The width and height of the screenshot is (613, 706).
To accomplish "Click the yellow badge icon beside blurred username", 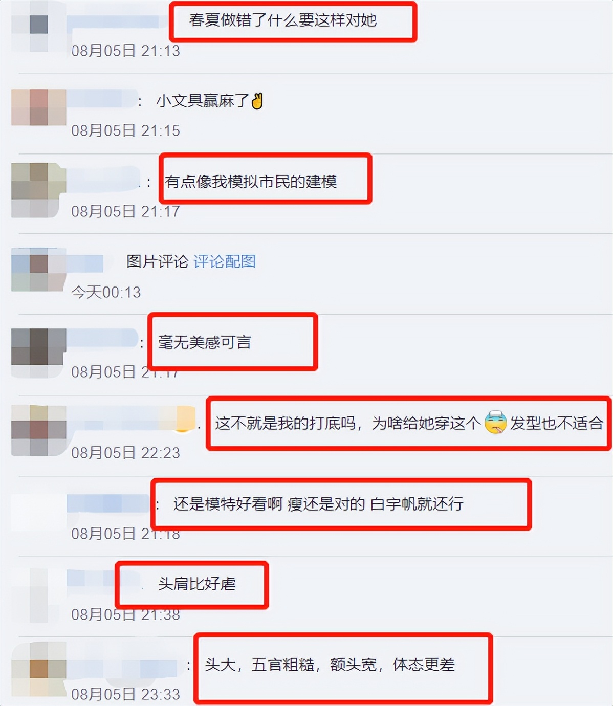I will [185, 418].
